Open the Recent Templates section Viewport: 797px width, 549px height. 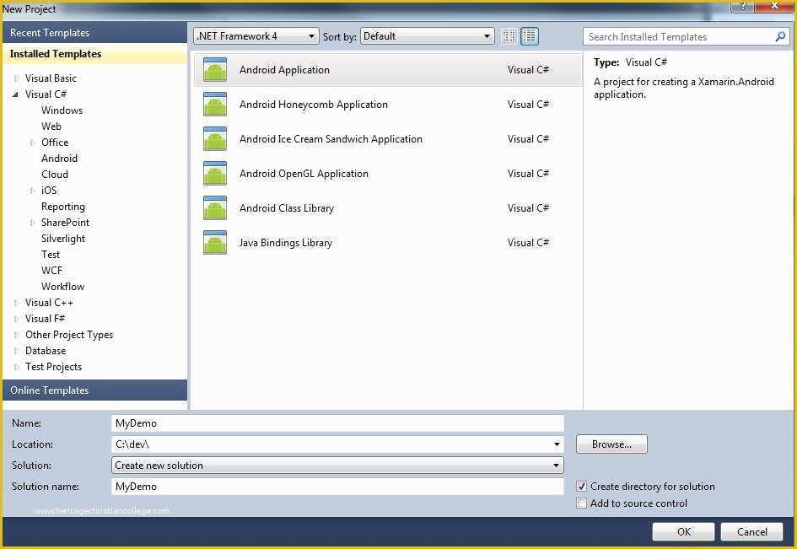point(94,33)
